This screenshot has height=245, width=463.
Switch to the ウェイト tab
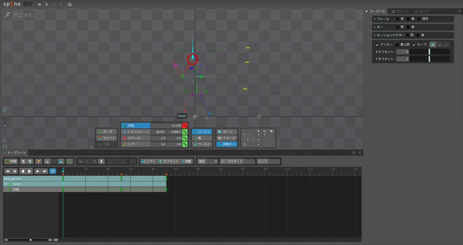pos(400,11)
